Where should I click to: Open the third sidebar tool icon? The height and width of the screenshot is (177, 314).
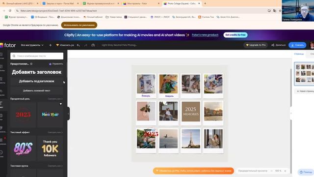click(x=1, y=80)
